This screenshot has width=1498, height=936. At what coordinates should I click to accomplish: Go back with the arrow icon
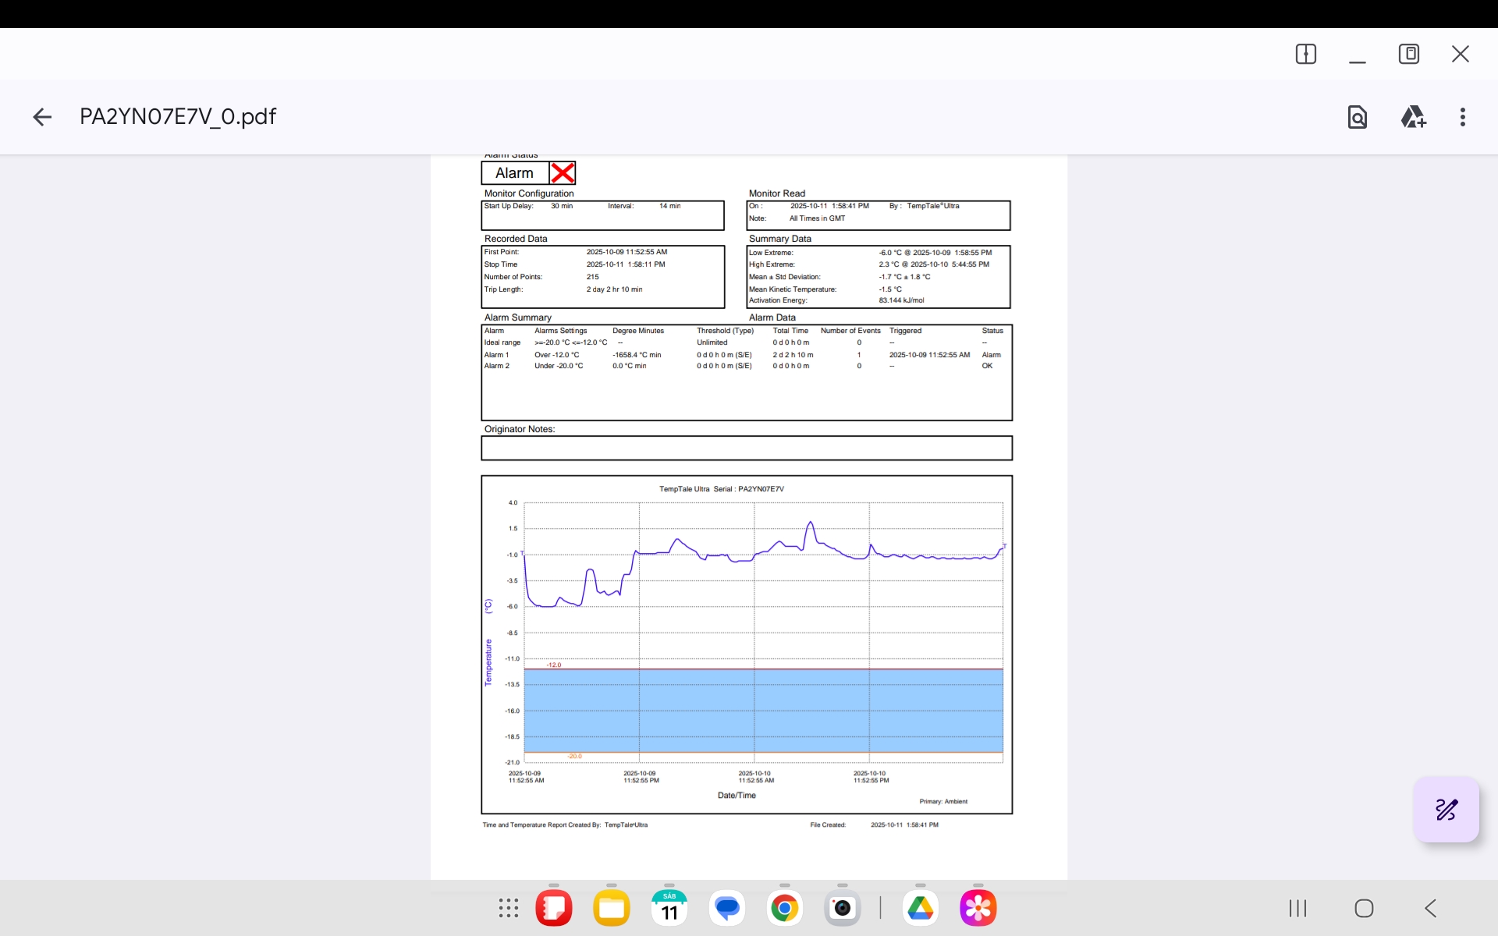42,117
